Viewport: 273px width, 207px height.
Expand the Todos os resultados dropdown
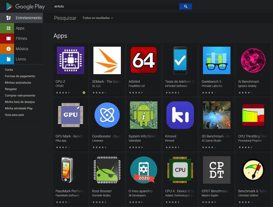click(x=98, y=18)
